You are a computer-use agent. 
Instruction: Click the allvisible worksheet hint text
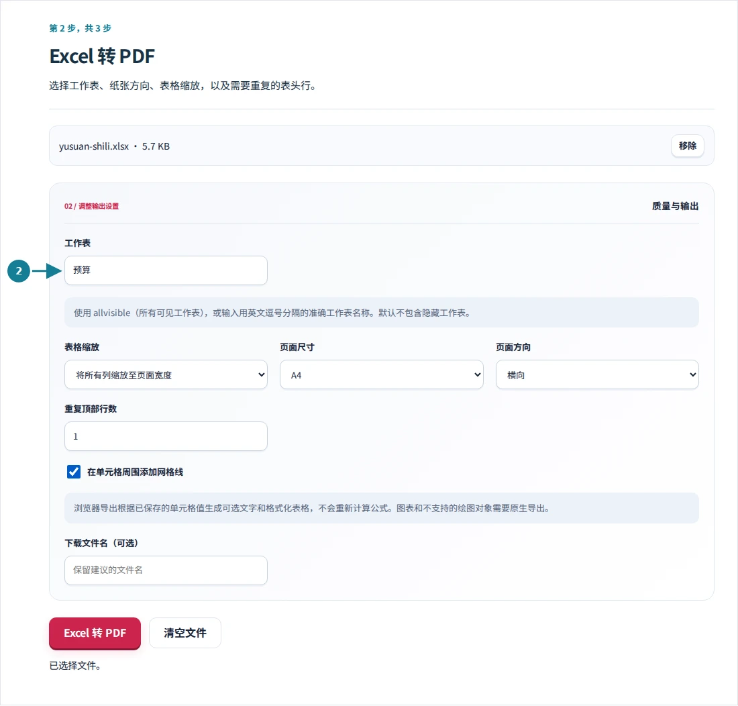click(272, 313)
